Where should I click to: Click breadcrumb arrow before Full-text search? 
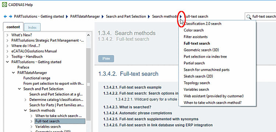click(181, 16)
